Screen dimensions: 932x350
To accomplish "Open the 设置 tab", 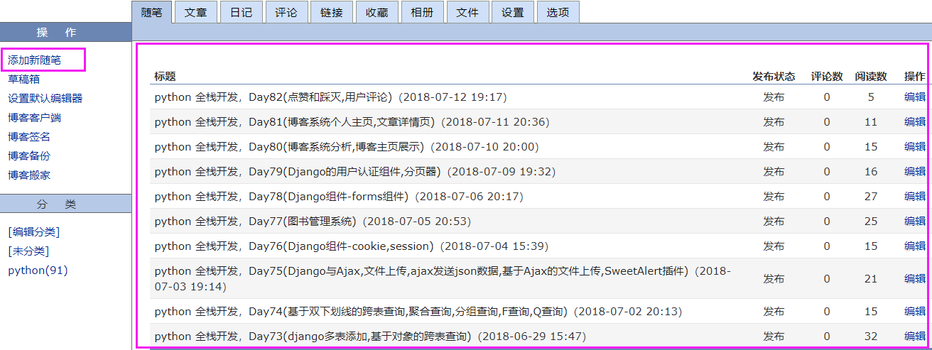I will pos(512,12).
